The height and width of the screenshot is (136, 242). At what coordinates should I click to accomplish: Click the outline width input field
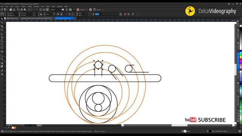(99, 14)
